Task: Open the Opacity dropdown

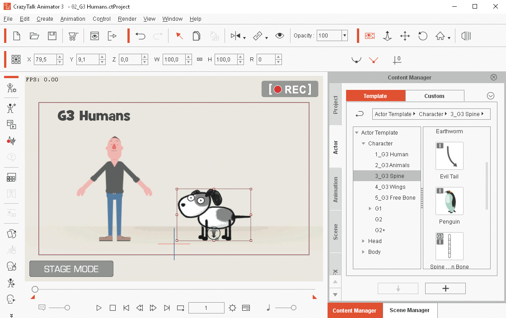Action: pos(345,36)
